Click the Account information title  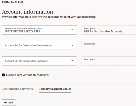pyautogui.click(x=27, y=12)
